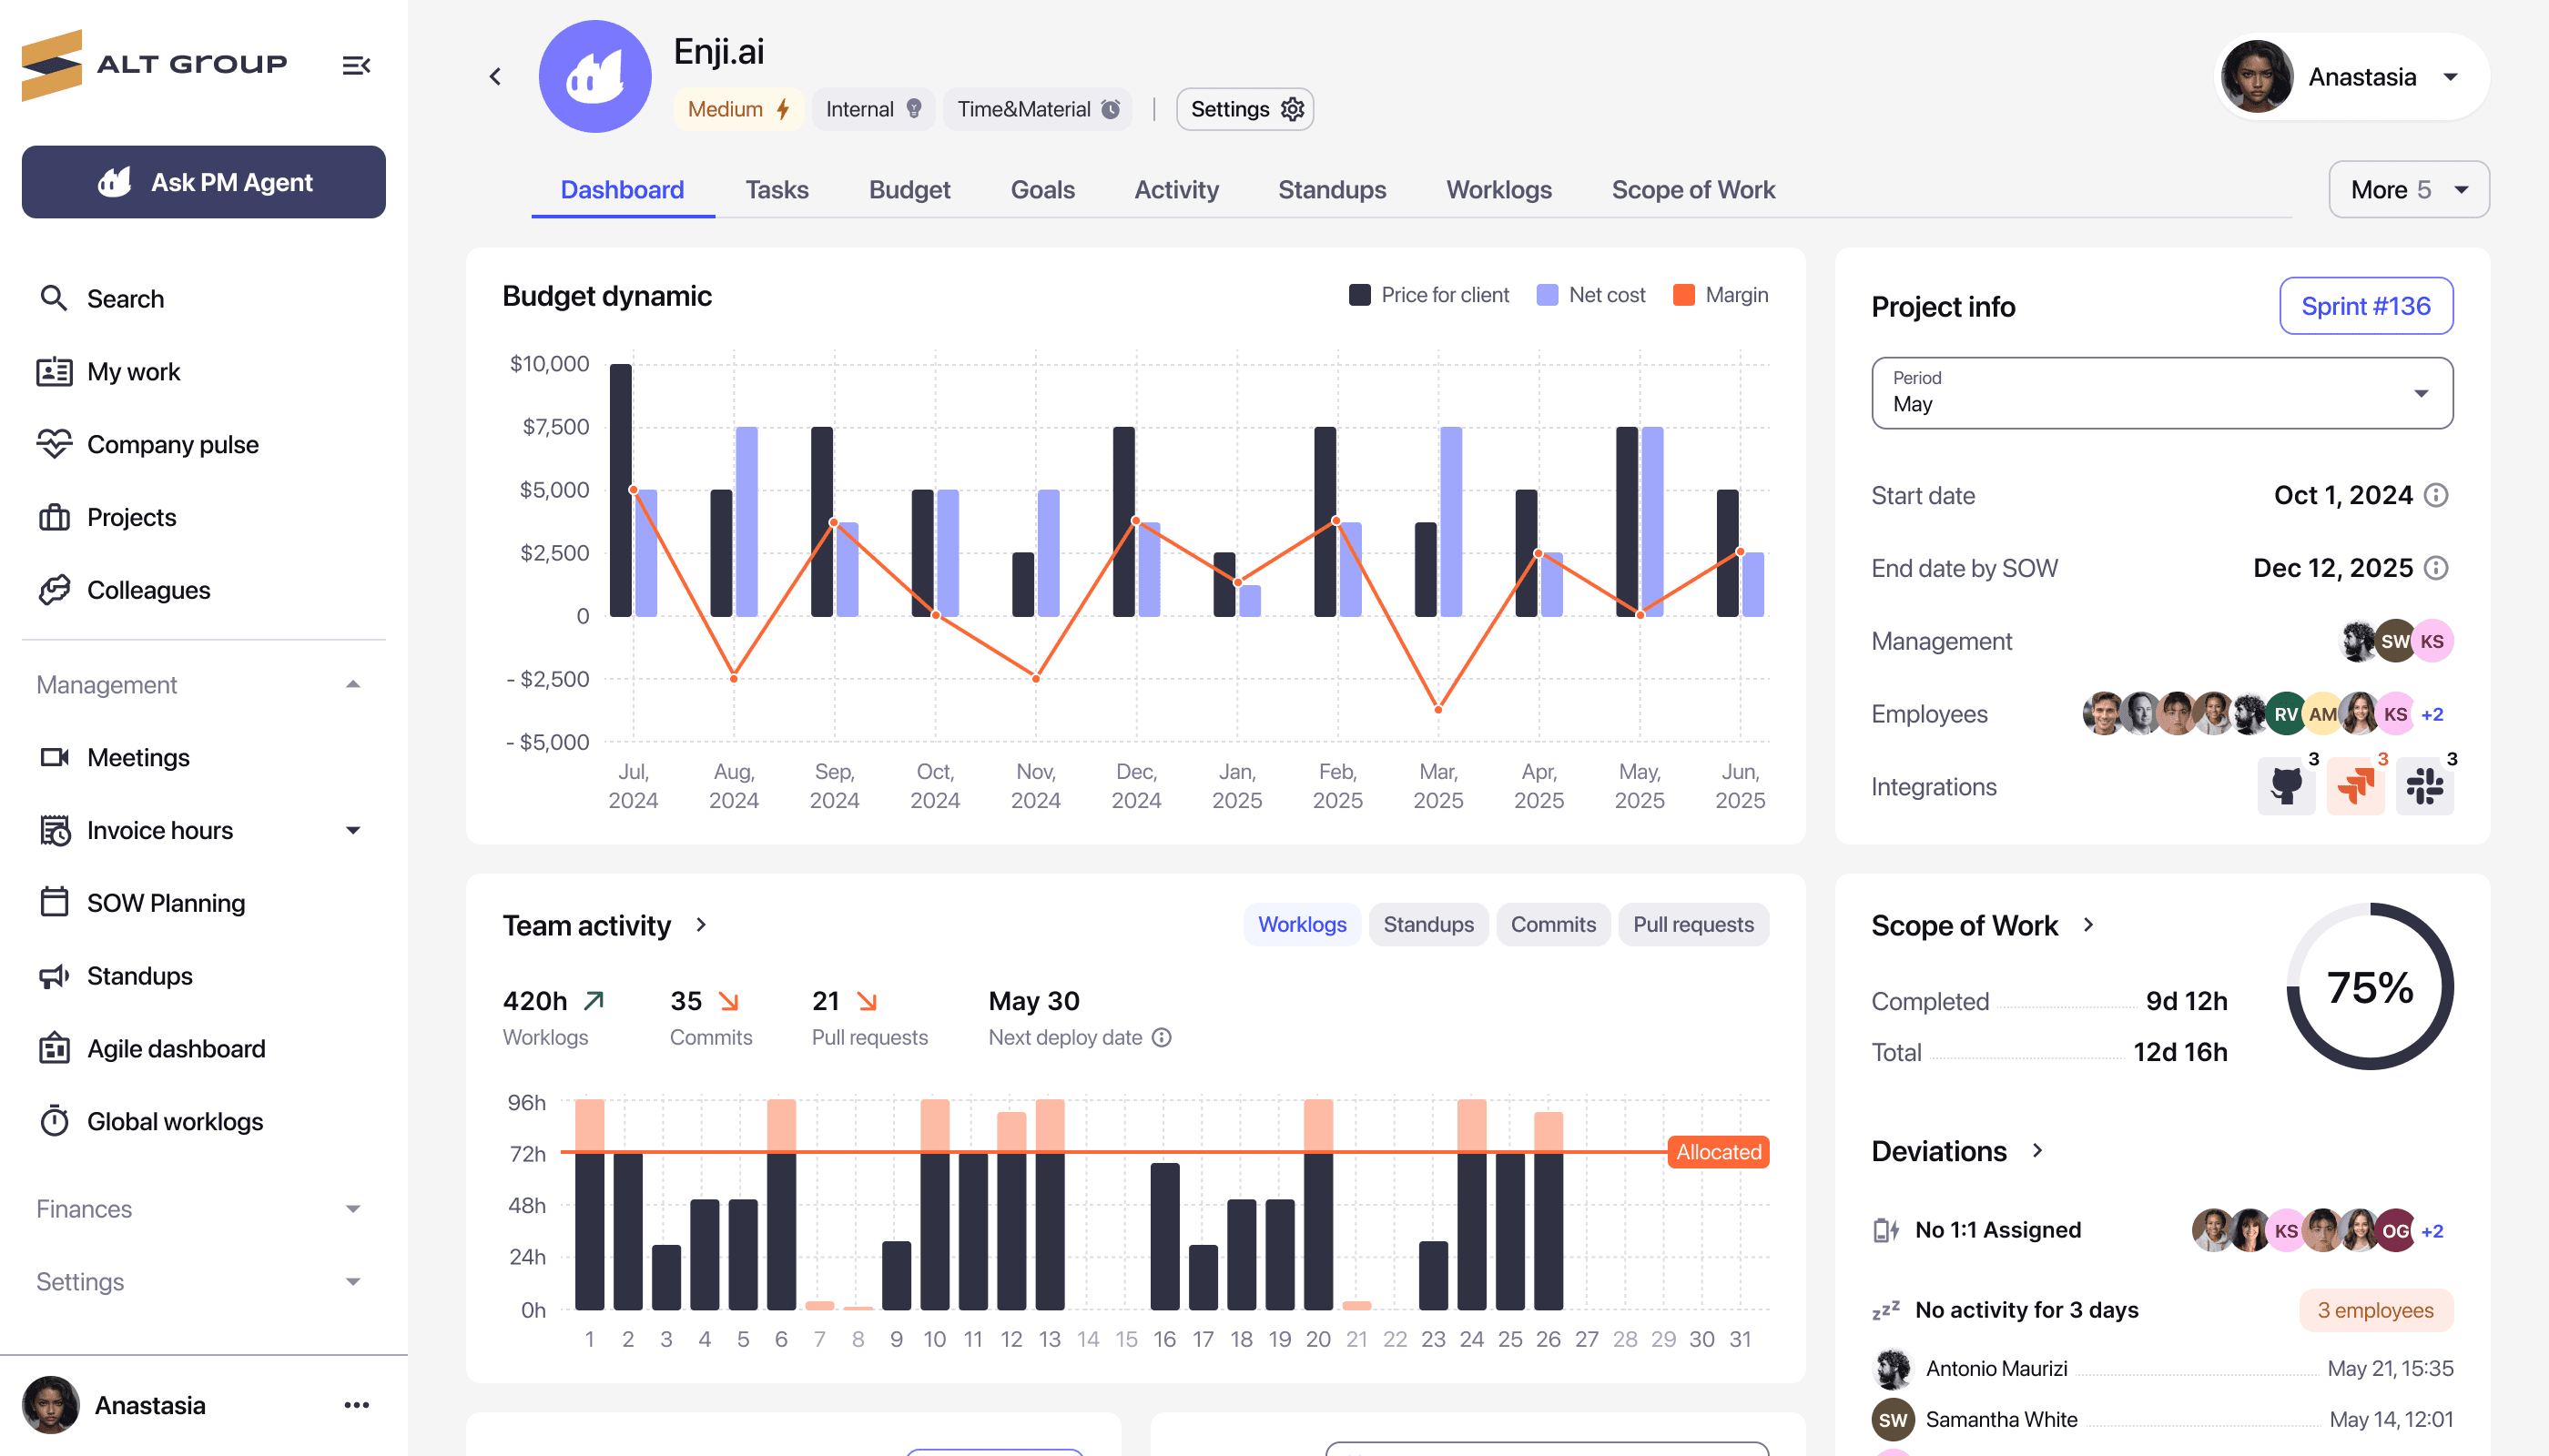
Task: Open the Sprint #136 button
Action: click(x=2365, y=306)
